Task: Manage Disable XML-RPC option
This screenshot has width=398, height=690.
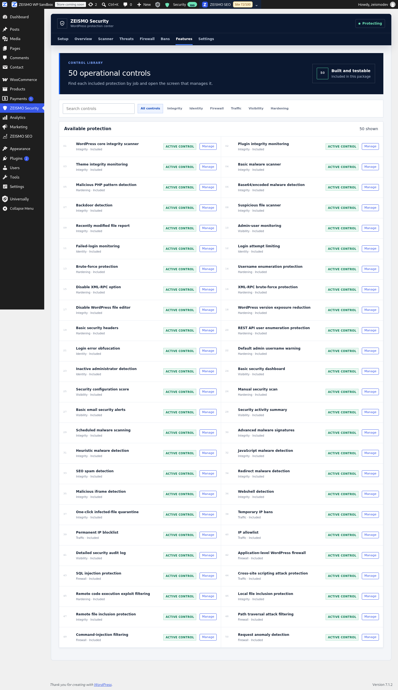Action: click(x=208, y=290)
